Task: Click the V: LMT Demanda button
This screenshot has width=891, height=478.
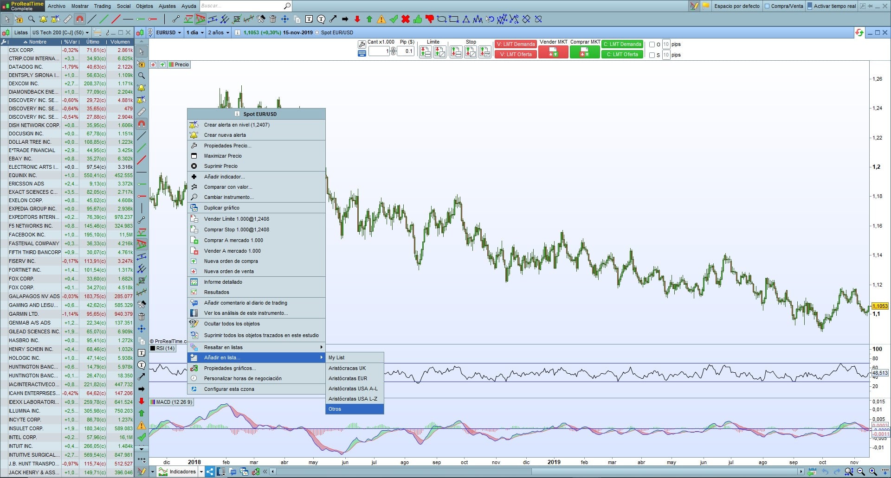Action: [516, 44]
